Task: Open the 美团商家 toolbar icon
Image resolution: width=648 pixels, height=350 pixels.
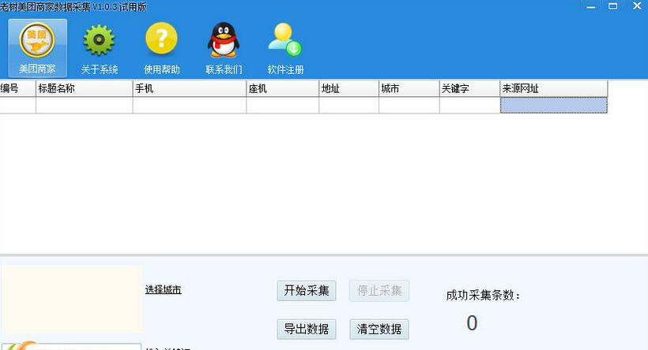Action: click(37, 48)
